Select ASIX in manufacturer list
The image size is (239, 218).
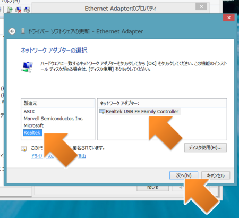[x=29, y=112]
